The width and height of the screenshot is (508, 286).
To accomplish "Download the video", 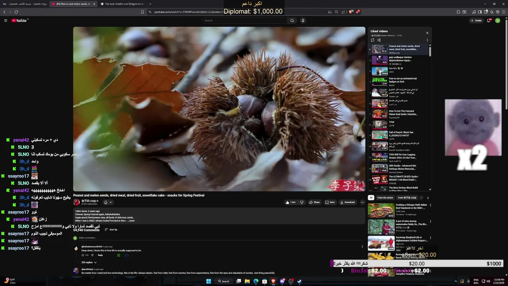I will [x=347, y=202].
